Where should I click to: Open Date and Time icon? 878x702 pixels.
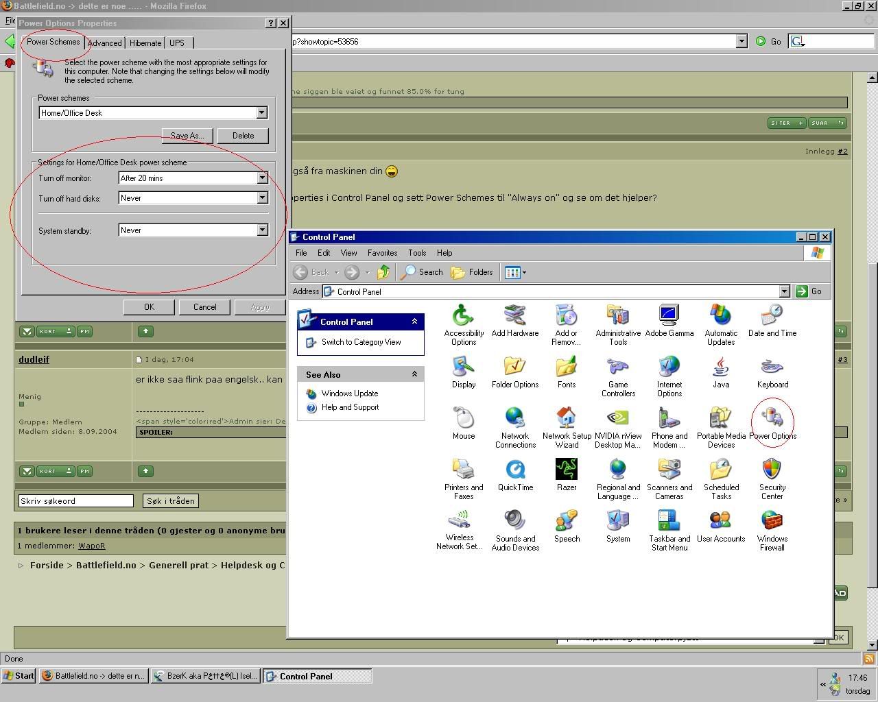[772, 321]
